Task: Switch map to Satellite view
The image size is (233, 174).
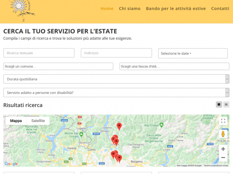Action: click(38, 121)
